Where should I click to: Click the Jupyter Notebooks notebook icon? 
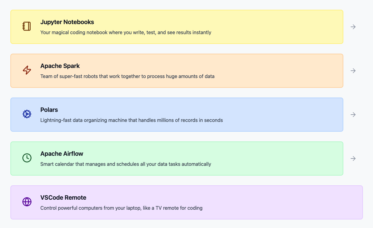(27, 26)
